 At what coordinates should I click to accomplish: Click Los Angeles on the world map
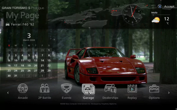pos(66,21)
